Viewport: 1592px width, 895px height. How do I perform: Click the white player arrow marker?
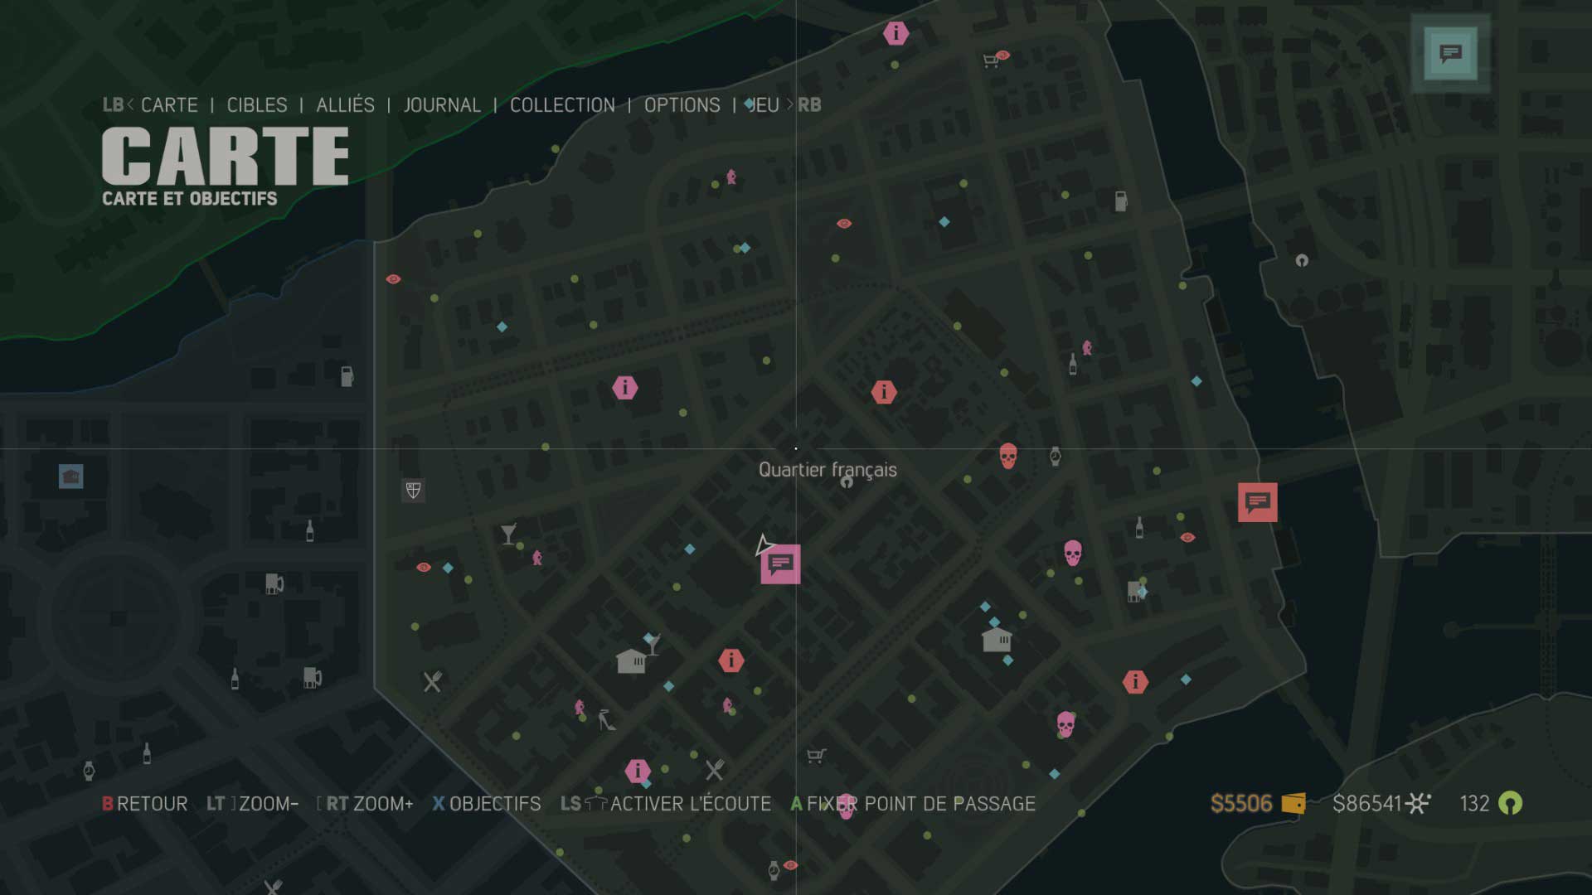tap(763, 545)
